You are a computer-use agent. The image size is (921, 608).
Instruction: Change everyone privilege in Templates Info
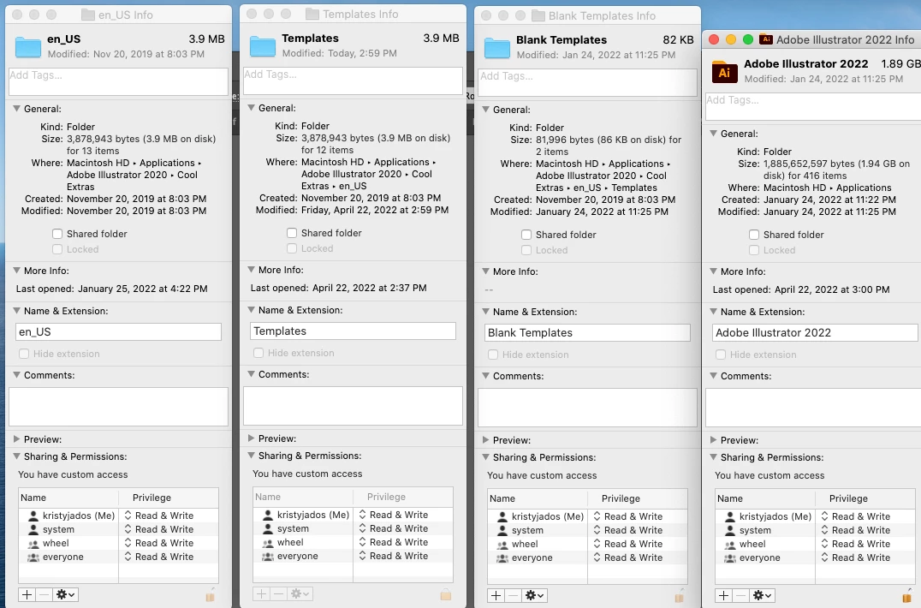coord(394,557)
